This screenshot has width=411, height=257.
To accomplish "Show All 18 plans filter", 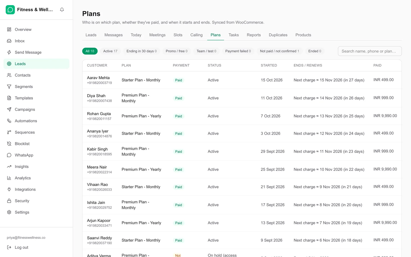I will point(90,51).
